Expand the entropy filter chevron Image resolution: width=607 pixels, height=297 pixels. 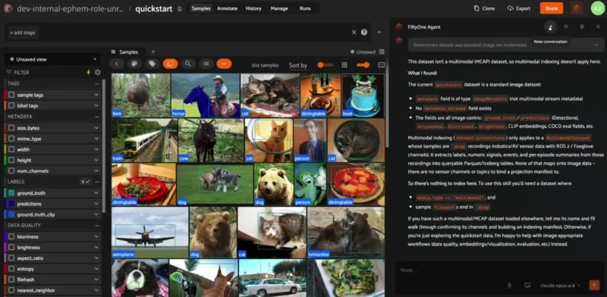click(x=96, y=269)
